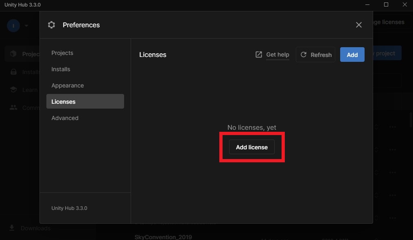Open the three-dot menu on the first project row
Image resolution: width=413 pixels, height=240 pixels.
pyautogui.click(x=393, y=127)
